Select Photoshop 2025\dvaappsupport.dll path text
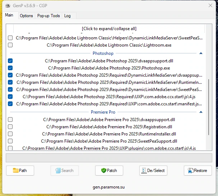This screenshot has width=218, height=196. pyautogui.click(x=109, y=61)
